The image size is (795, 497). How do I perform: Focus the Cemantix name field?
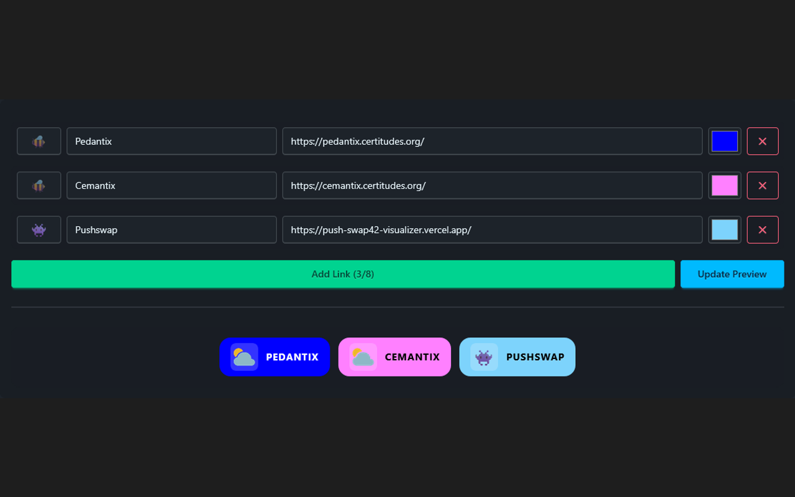click(x=171, y=185)
